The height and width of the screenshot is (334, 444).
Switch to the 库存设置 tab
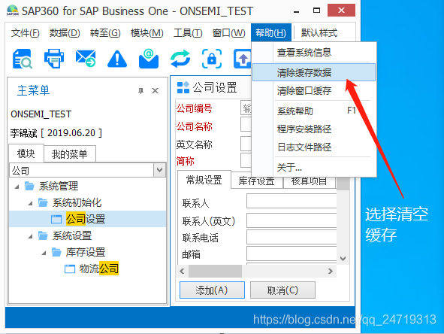256,181
